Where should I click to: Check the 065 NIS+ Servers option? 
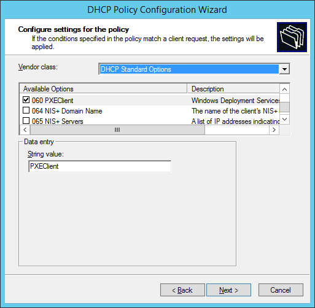click(26, 121)
